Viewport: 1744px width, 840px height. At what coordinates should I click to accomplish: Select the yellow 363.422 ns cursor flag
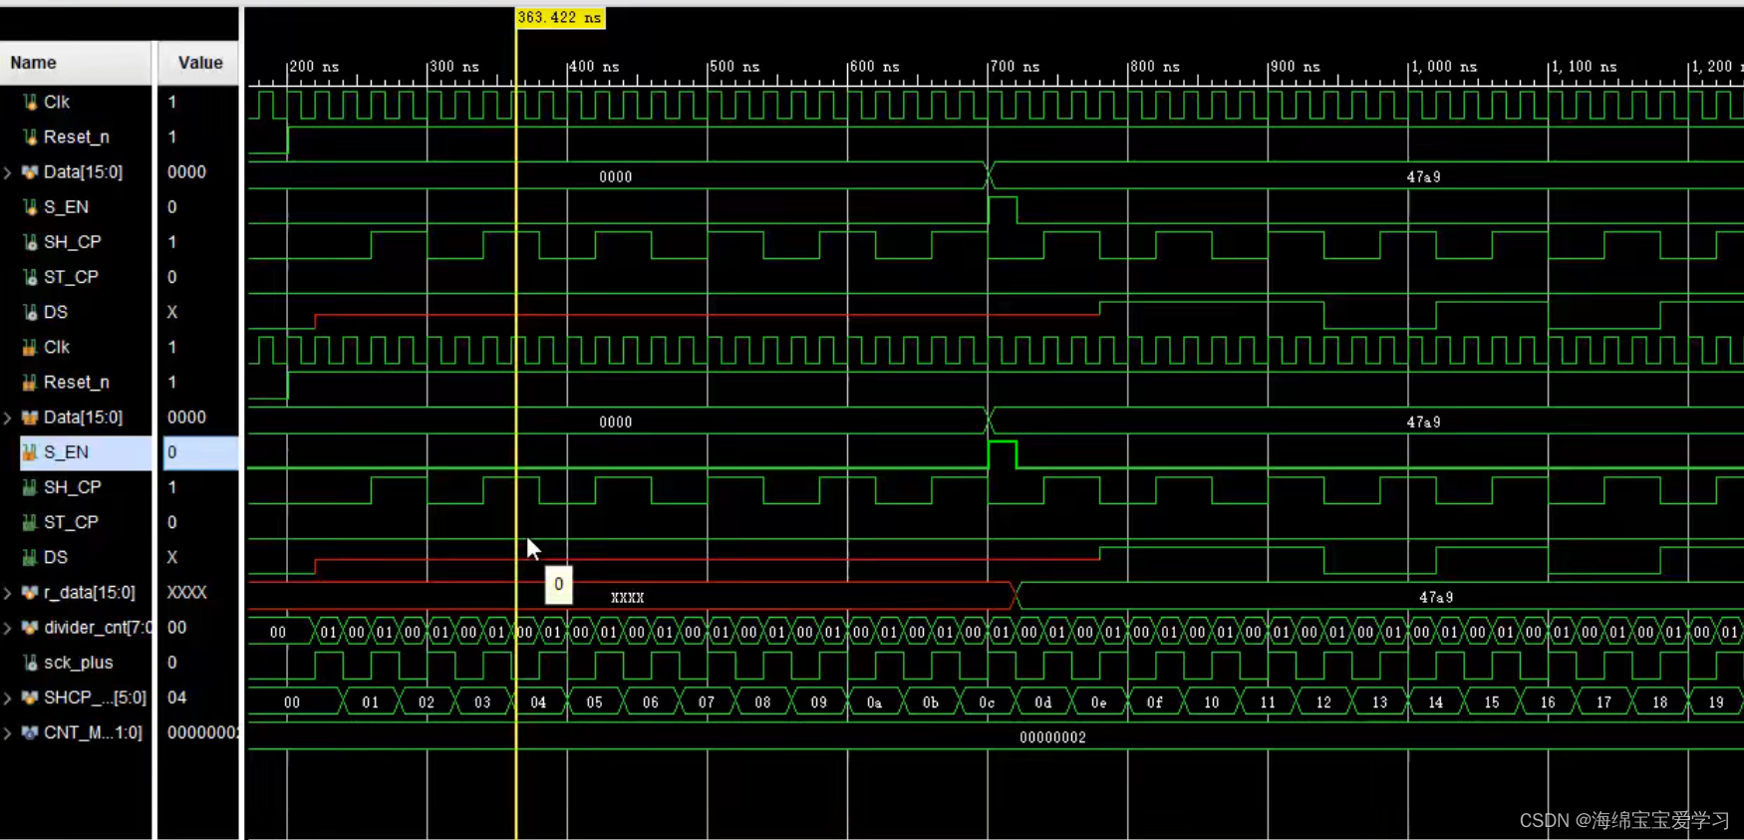tap(560, 18)
